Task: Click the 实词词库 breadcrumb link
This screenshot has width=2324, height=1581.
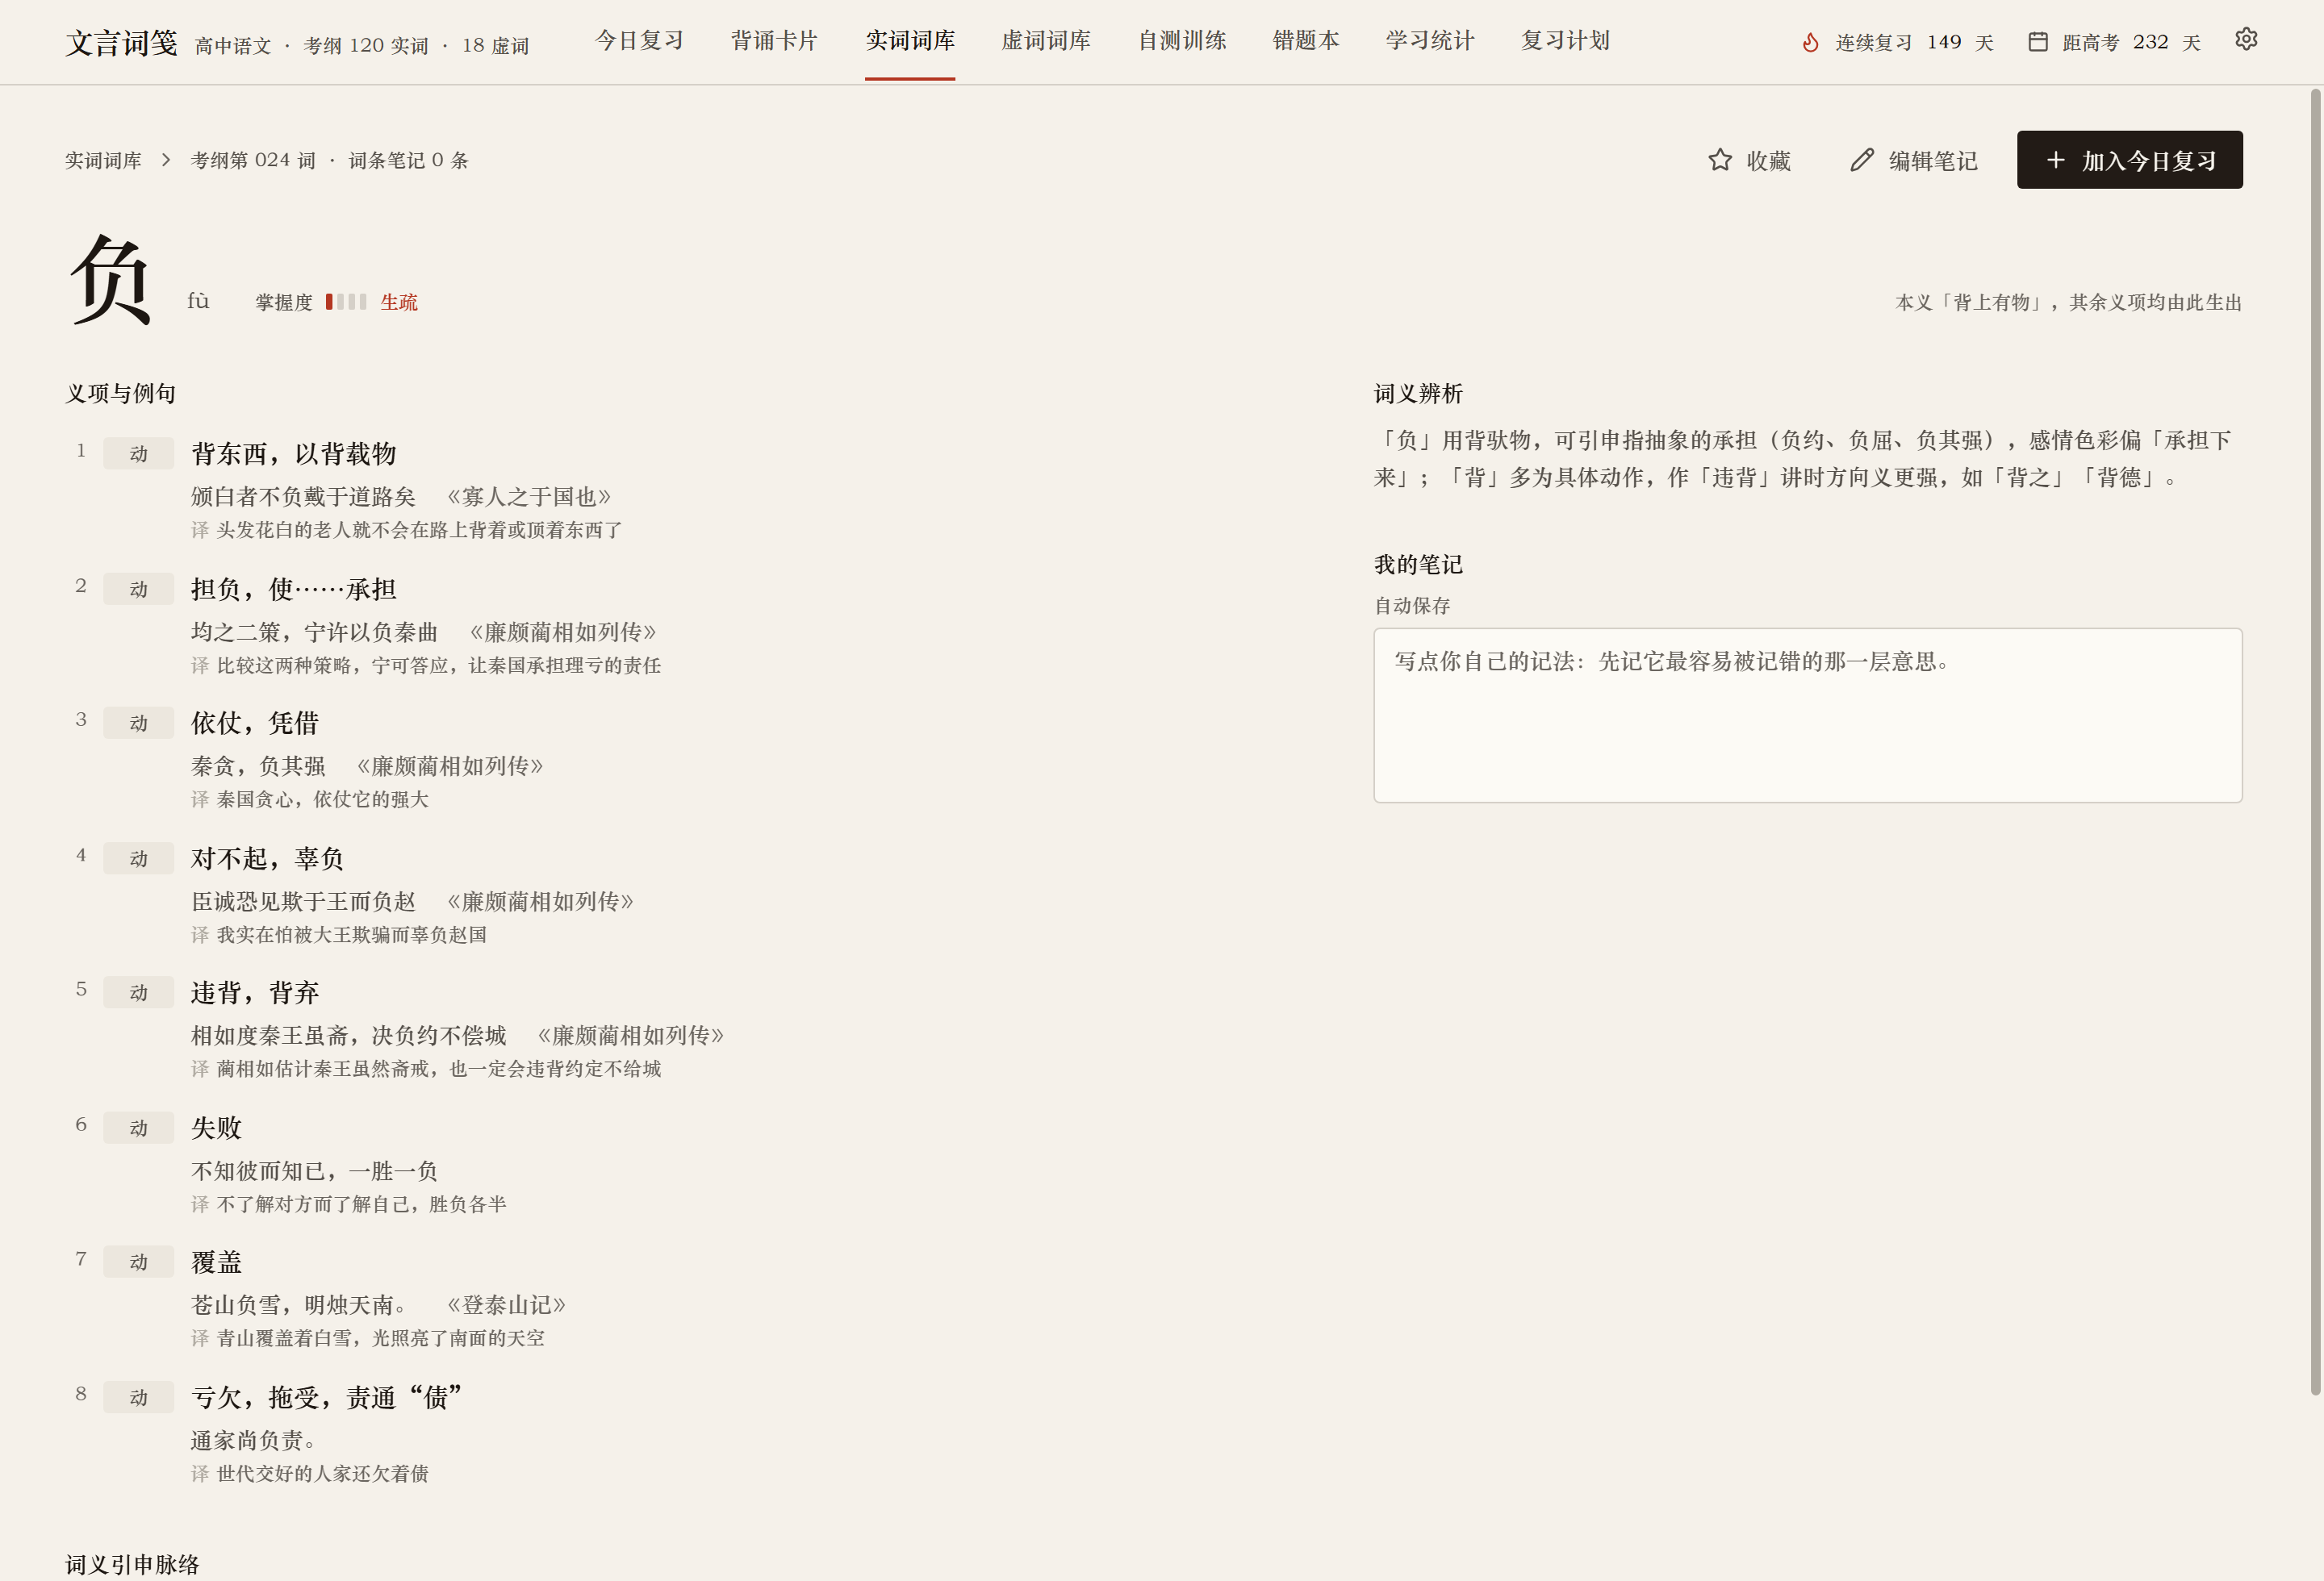Action: point(103,160)
